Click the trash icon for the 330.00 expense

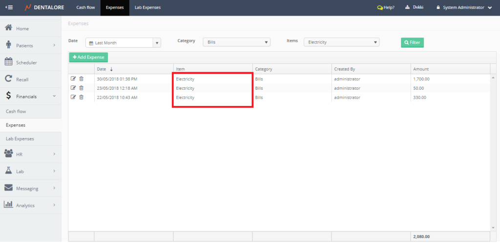(82, 97)
